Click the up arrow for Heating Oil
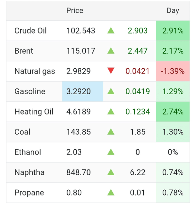Viewport: 196px width, 203px height. click(x=111, y=112)
